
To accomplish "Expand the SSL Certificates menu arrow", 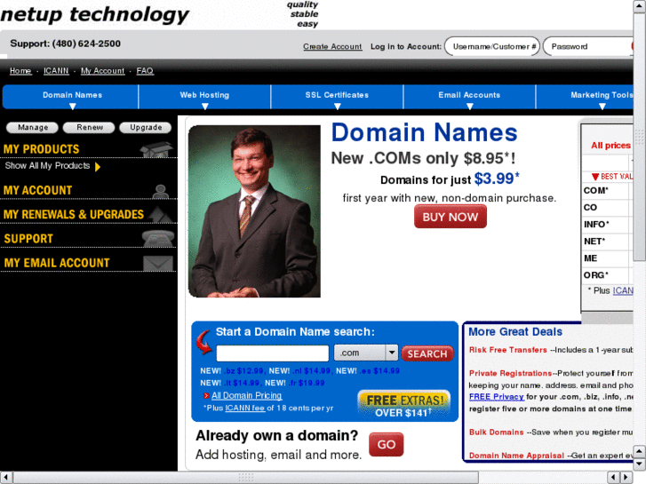I will (337, 107).
